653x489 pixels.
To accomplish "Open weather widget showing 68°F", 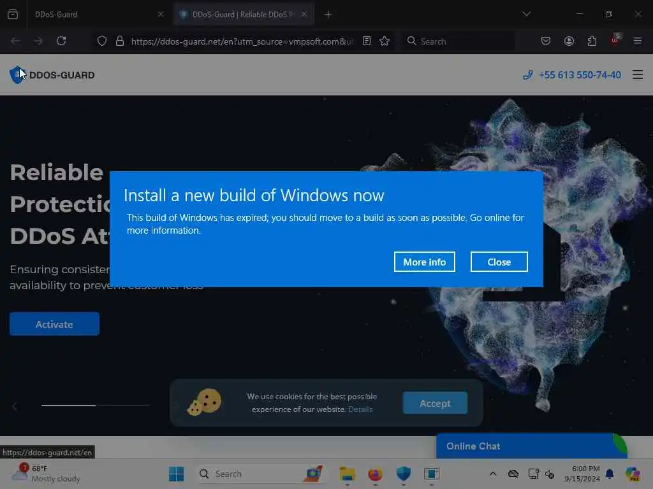I will pos(46,474).
